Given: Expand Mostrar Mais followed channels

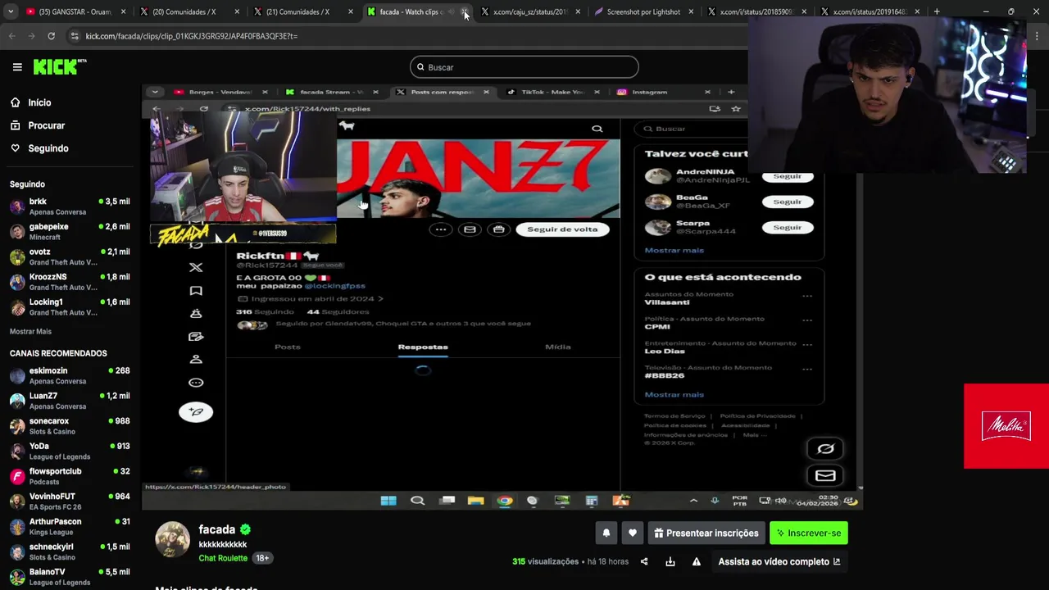Looking at the screenshot, I should pos(30,331).
